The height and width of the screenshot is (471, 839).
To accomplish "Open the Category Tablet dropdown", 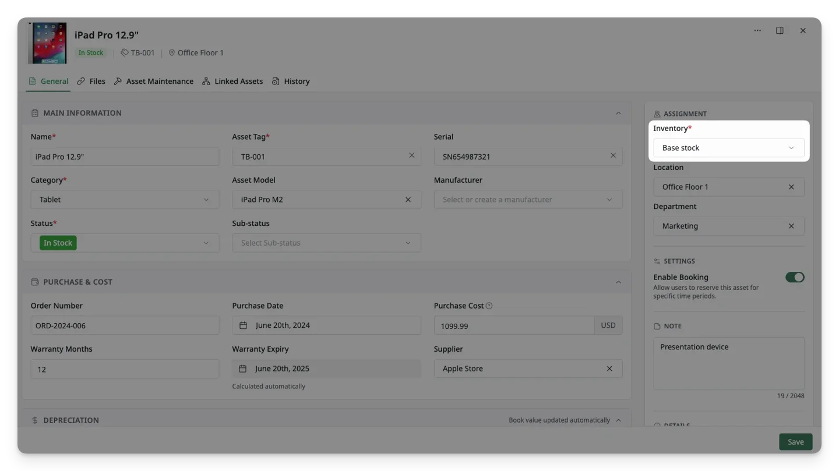I will pyautogui.click(x=125, y=200).
